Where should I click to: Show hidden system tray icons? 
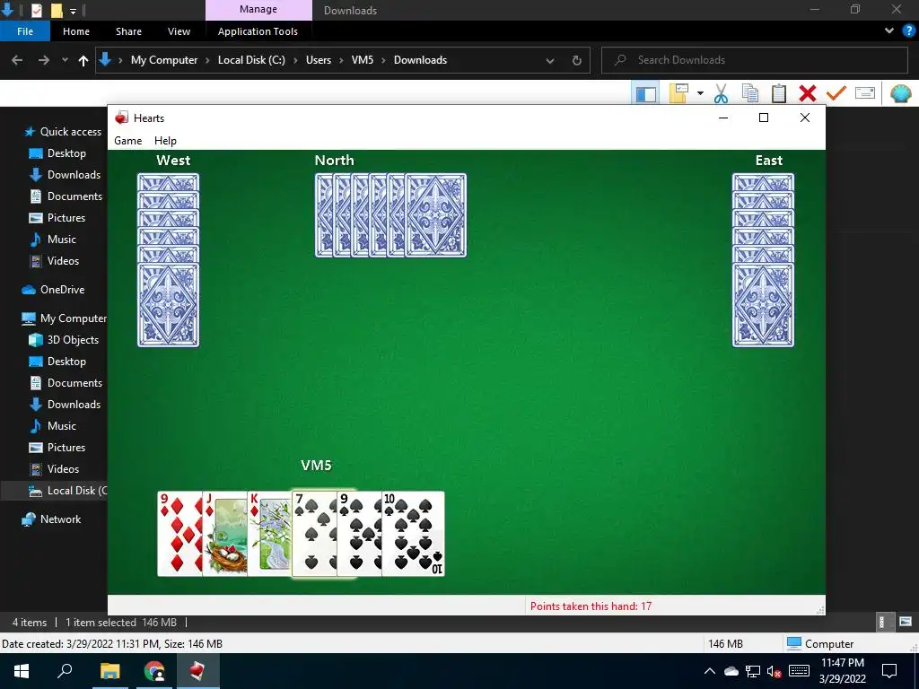click(x=710, y=671)
